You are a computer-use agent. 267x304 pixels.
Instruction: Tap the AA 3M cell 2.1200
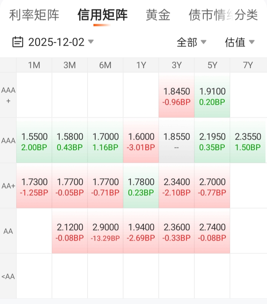pyautogui.click(x=70, y=232)
